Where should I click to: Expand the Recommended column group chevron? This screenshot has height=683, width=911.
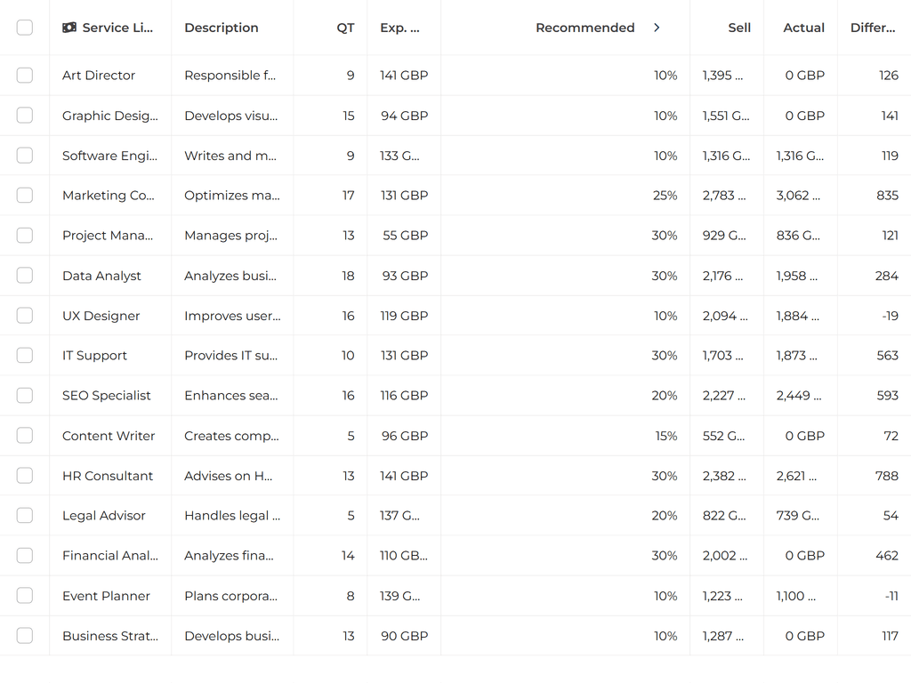pyautogui.click(x=657, y=28)
